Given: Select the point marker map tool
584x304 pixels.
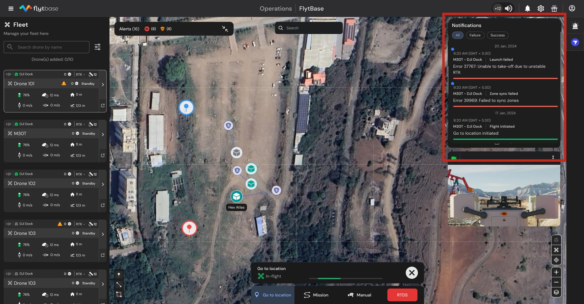Looking at the screenshot, I should 119,274.
